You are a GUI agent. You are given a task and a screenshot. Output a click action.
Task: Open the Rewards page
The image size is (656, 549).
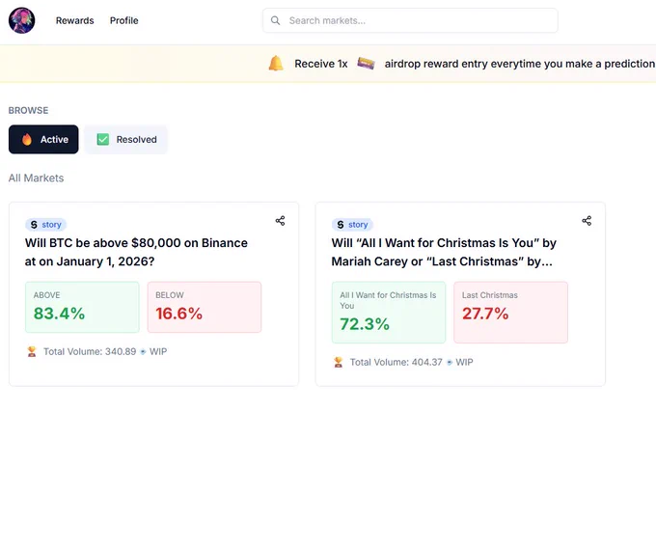pyautogui.click(x=75, y=20)
